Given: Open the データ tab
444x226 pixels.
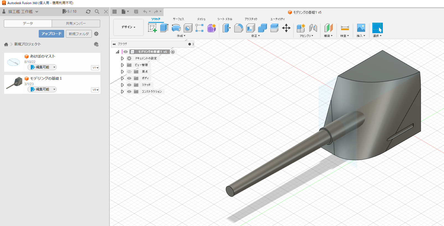Looking at the screenshot, I should [x=28, y=24].
